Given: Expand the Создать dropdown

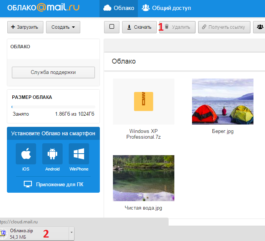Looking at the screenshot, I should 63,27.
